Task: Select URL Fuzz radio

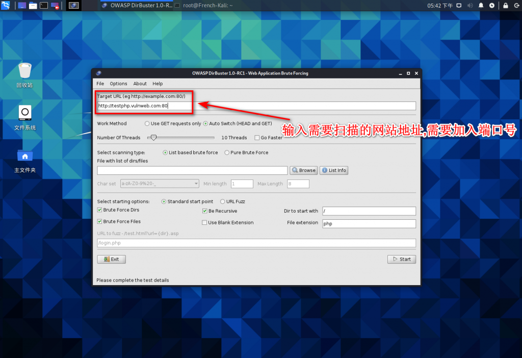Action: [x=222, y=201]
